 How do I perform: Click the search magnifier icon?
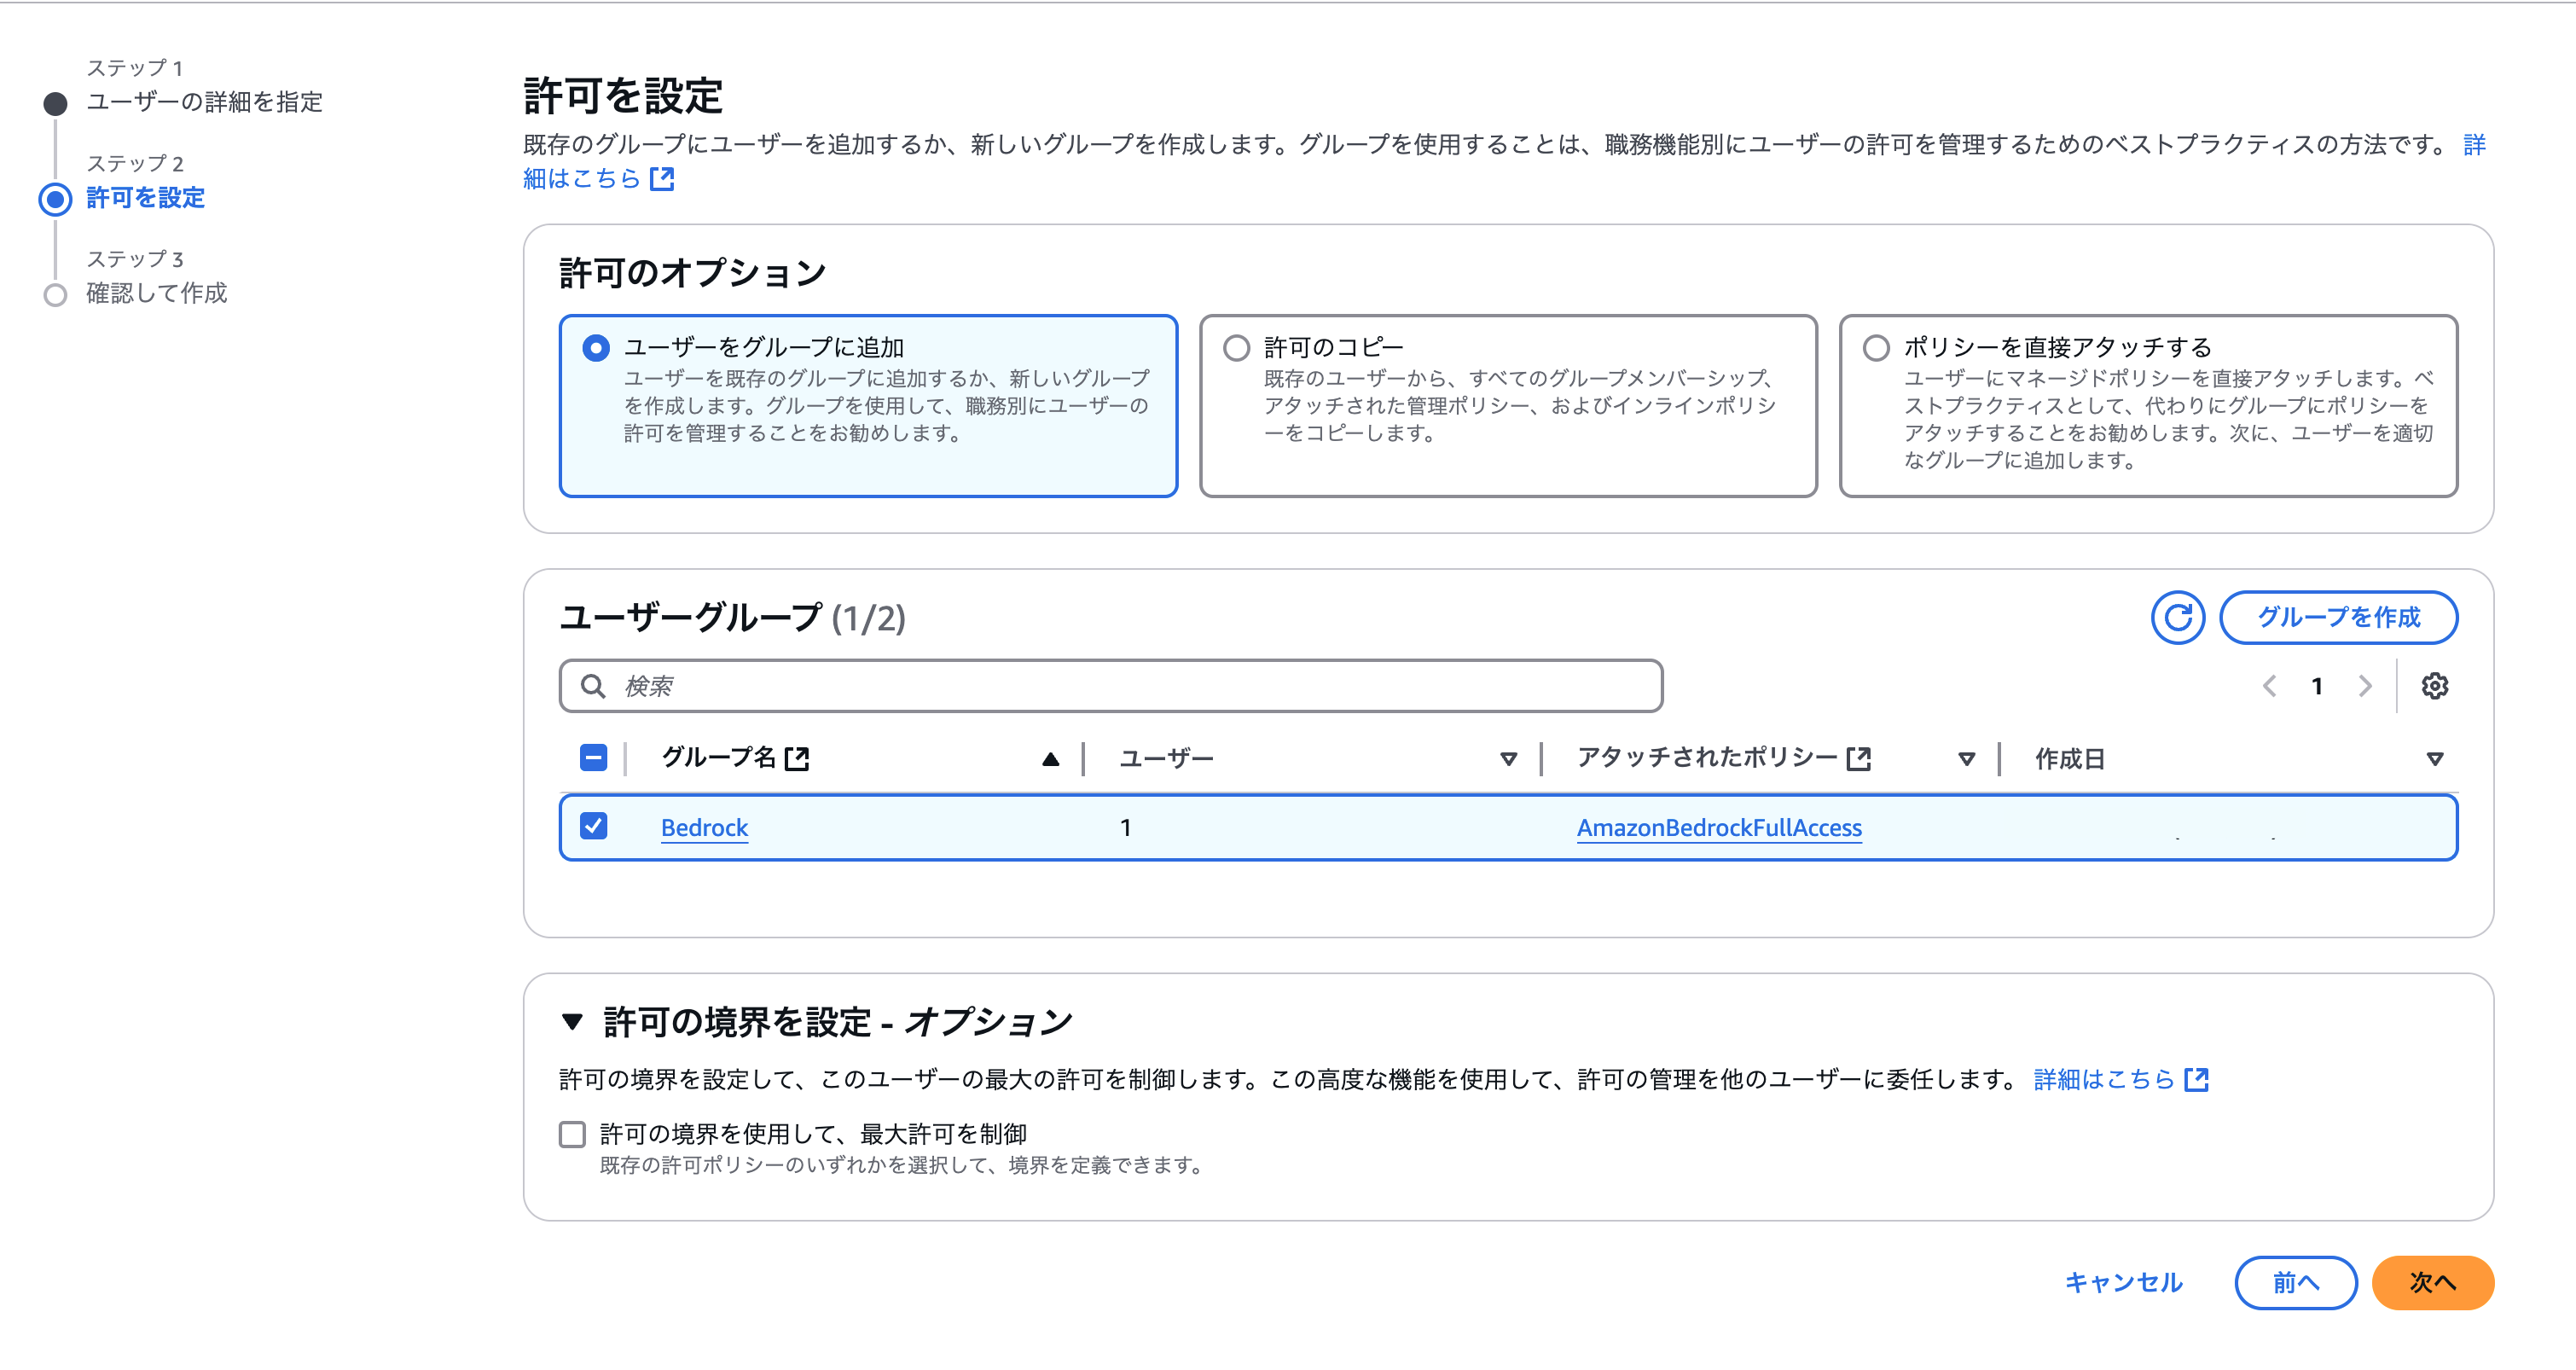[x=593, y=686]
